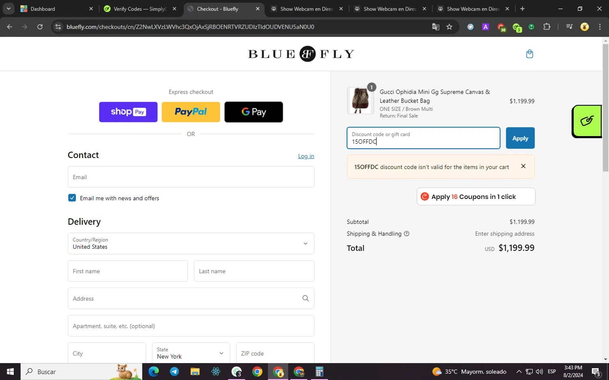Open the volume control in system tray

click(539, 371)
